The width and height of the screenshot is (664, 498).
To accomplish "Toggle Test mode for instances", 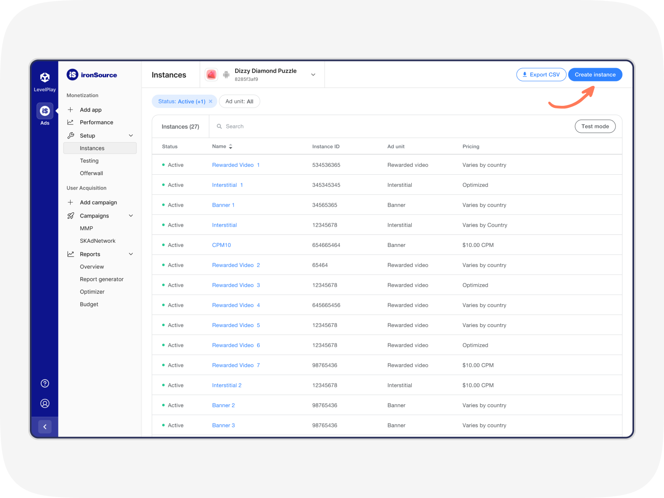I will [595, 126].
